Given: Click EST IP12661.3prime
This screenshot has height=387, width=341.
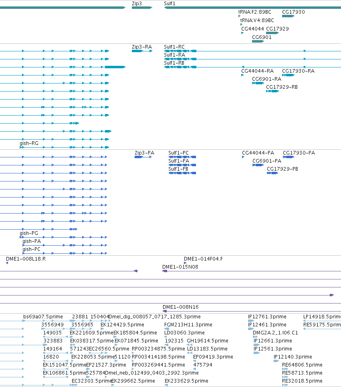Looking at the screenshot, I should pos(273,340).
